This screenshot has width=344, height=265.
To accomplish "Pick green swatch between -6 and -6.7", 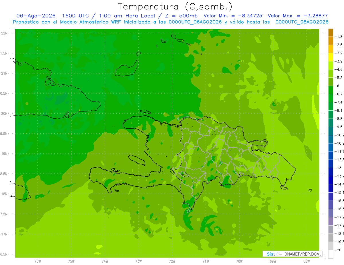I will point(331,90).
